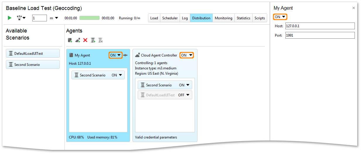Click the My Agent card server icon
361x154 pixels.
pyautogui.click(x=71, y=55)
